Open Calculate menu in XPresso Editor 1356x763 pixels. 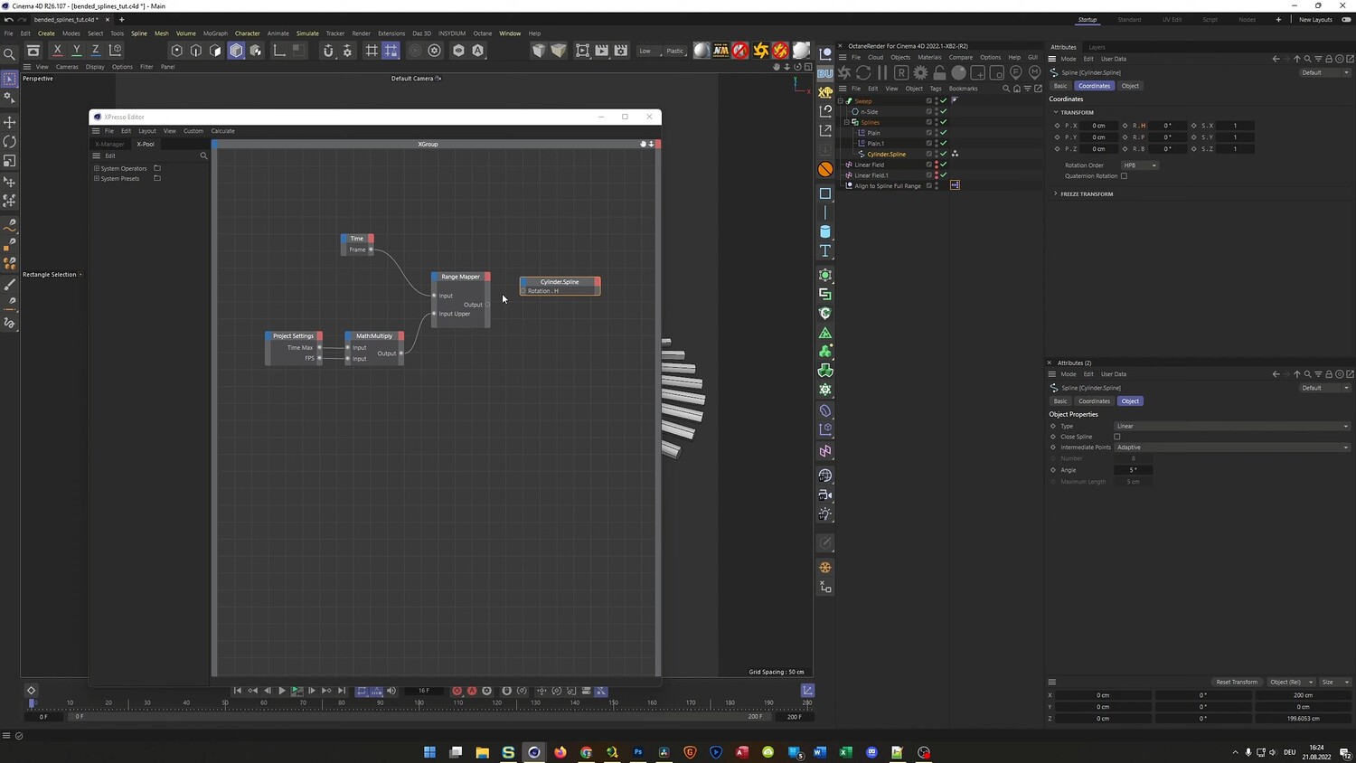[222, 131]
